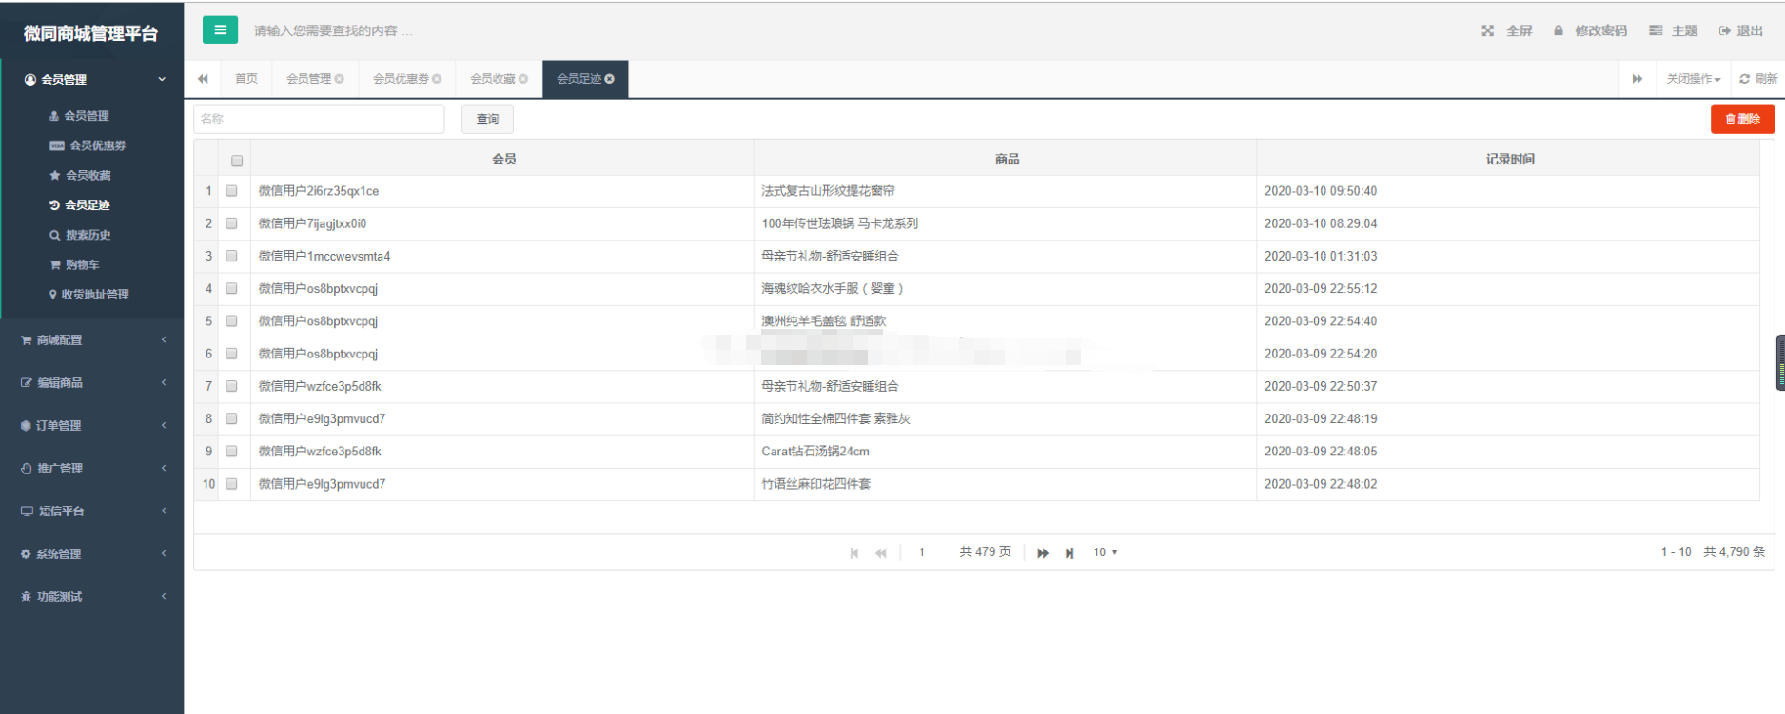The width and height of the screenshot is (1785, 714).
Task: Open 收货地址管理 in the sidebar
Action: click(88, 295)
